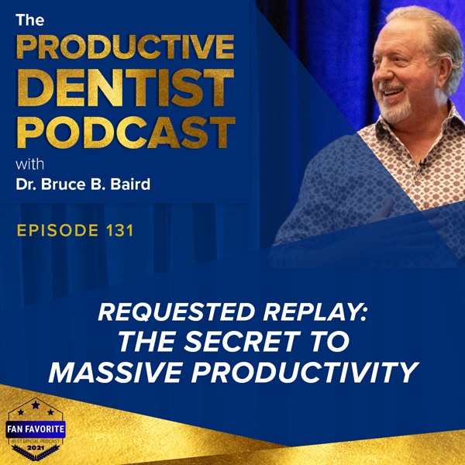Click 'The Secret to' title line

[234, 341]
